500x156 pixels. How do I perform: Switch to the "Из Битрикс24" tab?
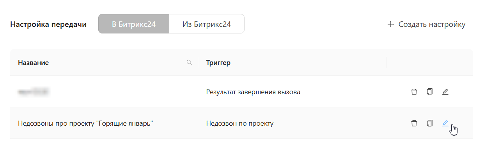click(207, 24)
